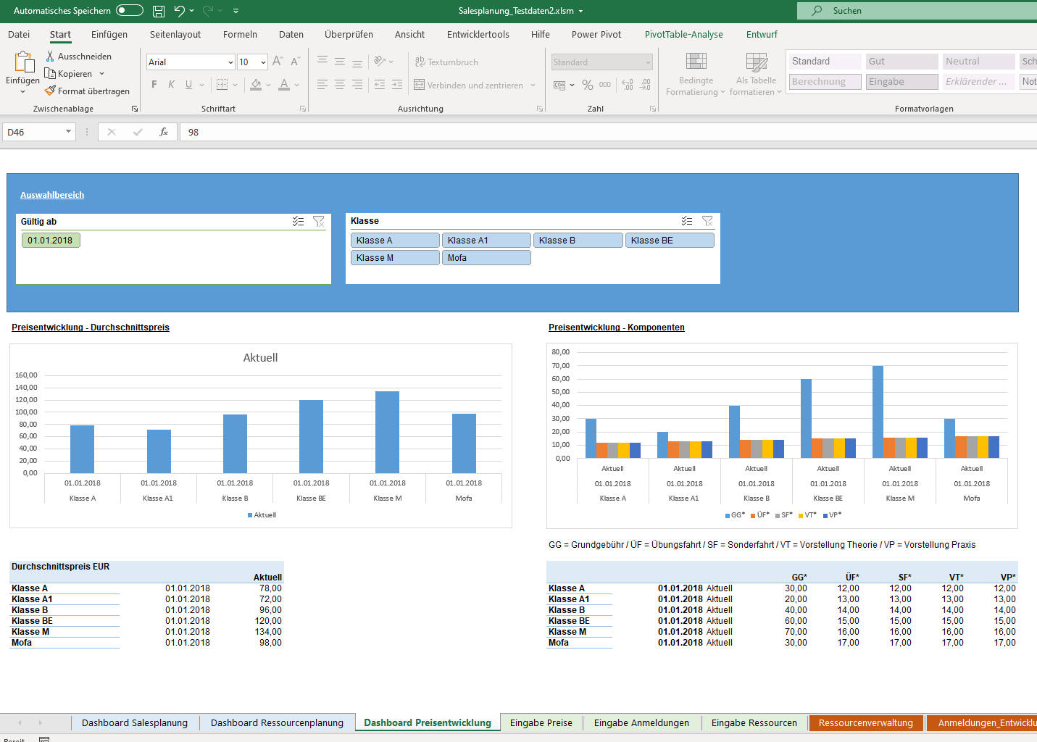Click the Undo arrow icon

point(180,11)
